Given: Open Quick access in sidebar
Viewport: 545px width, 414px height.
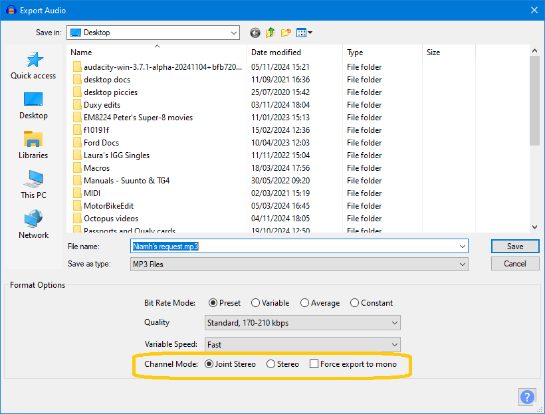Looking at the screenshot, I should pos(33,66).
